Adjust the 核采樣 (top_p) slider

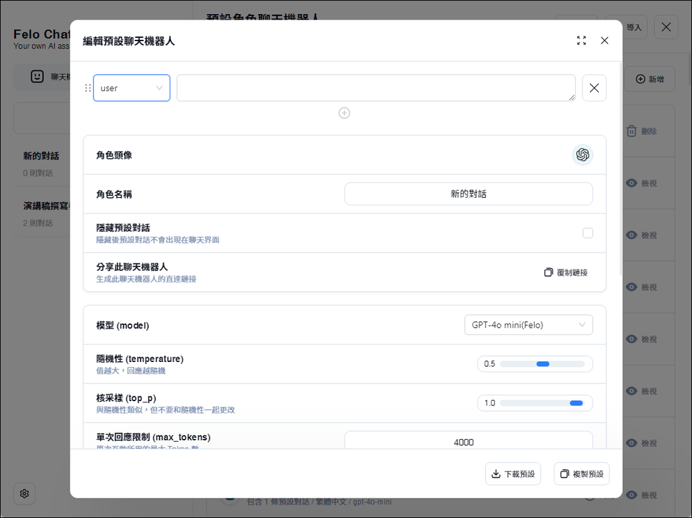click(x=542, y=403)
